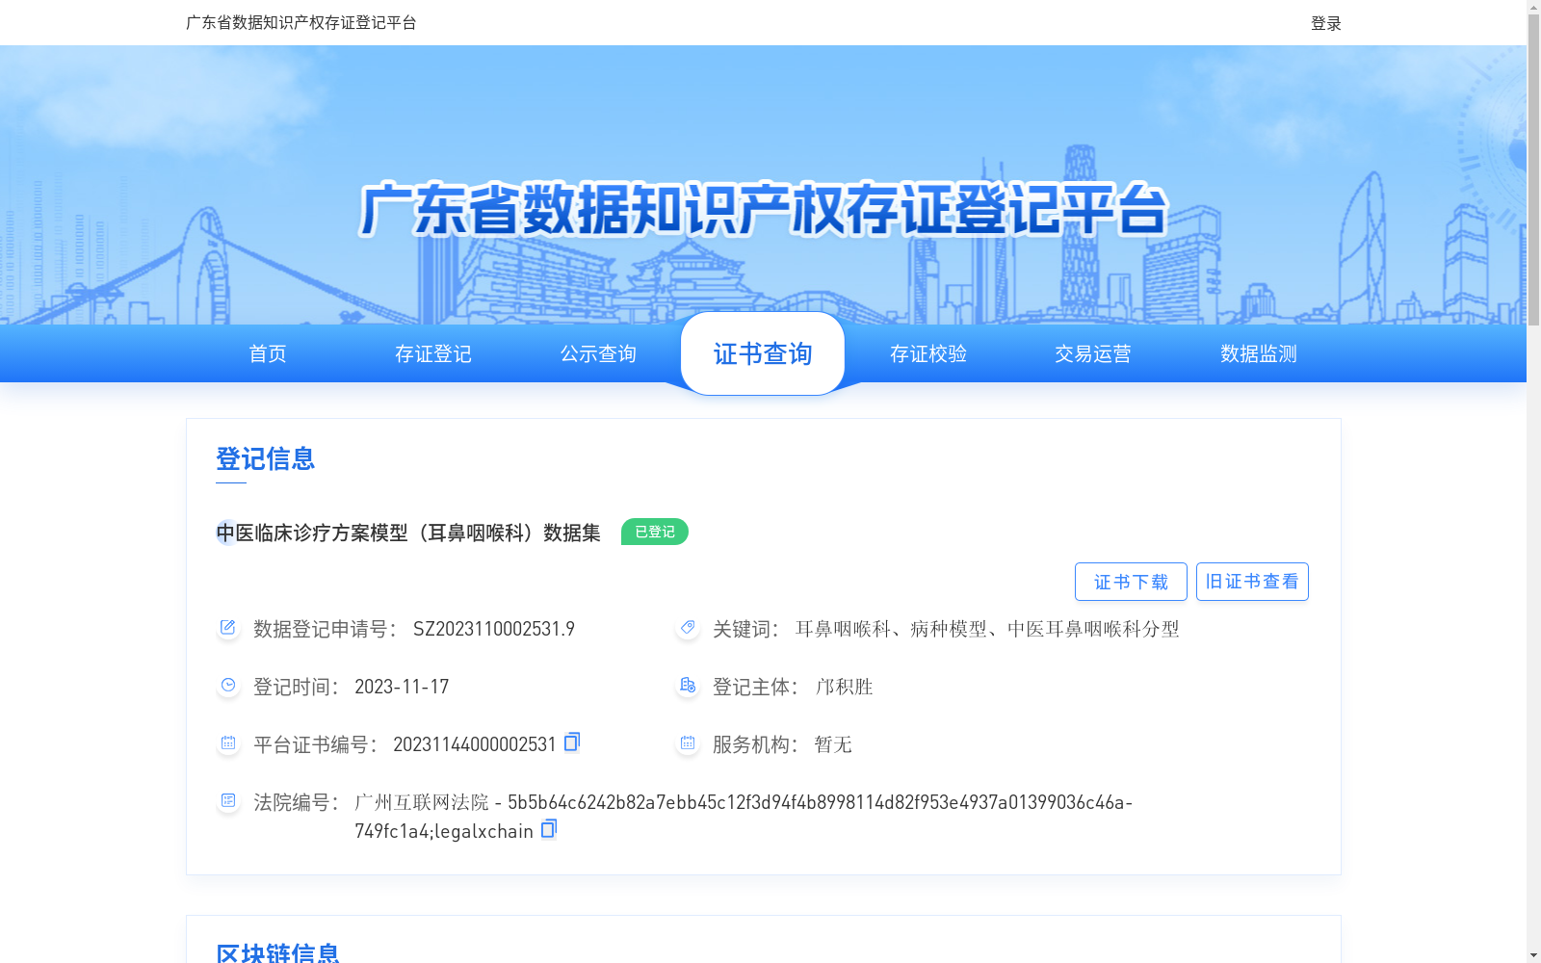This screenshot has width=1541, height=963.
Task: Click the calendar icon beside 平台证书编号
Action: coord(227,742)
